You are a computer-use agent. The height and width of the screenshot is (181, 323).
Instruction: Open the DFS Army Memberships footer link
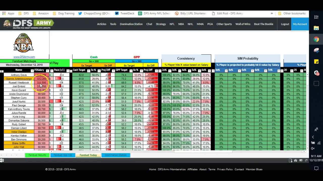coord(172,169)
